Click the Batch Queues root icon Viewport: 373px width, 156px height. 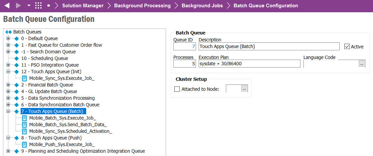[9, 32]
